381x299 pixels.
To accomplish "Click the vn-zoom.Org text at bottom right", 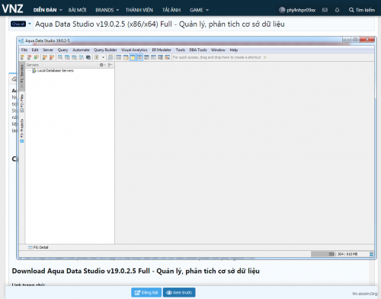I will click(365, 294).
